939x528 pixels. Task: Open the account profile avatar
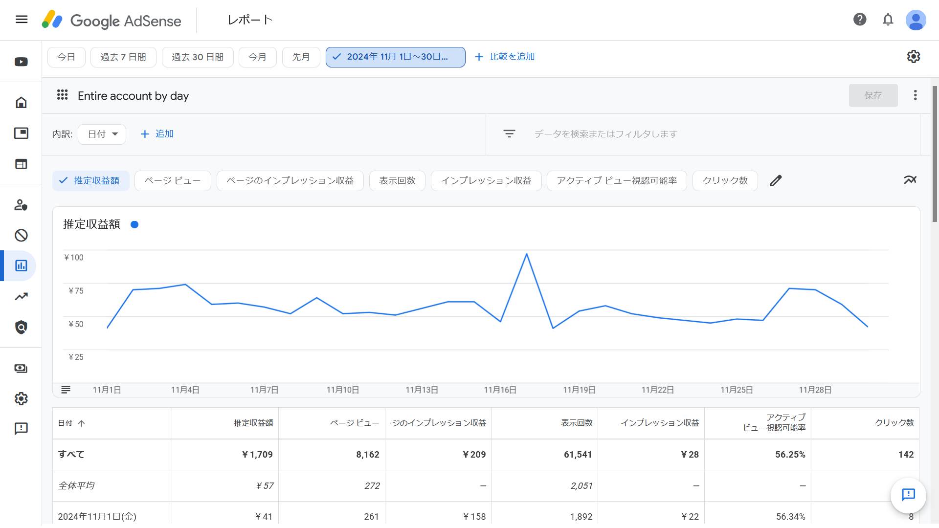tap(916, 20)
